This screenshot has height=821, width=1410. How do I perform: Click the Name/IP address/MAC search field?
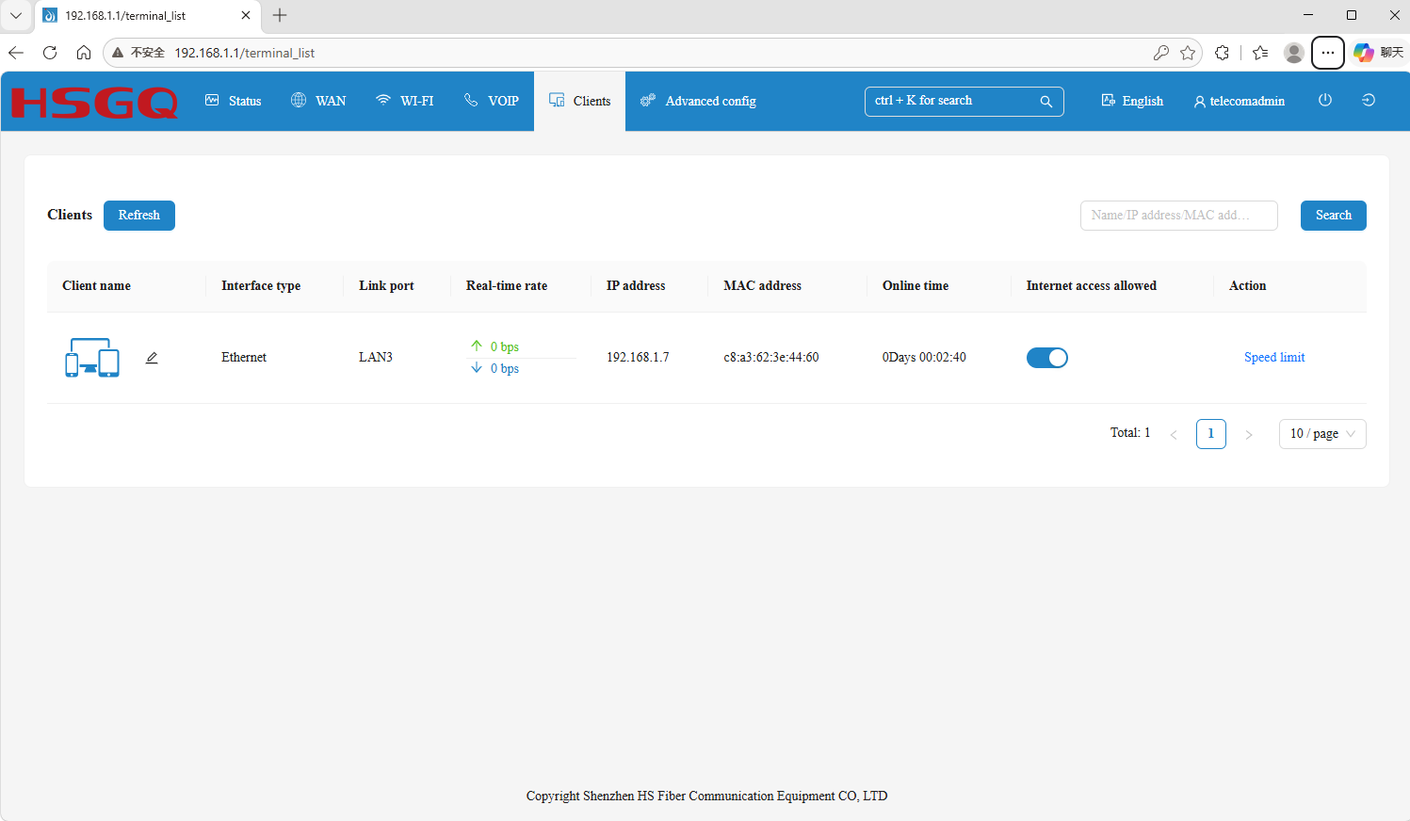[x=1179, y=216]
